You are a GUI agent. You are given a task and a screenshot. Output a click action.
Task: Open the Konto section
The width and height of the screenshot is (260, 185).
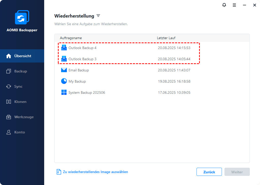pos(22,132)
